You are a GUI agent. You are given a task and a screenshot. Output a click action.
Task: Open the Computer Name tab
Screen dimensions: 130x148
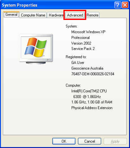(33, 15)
